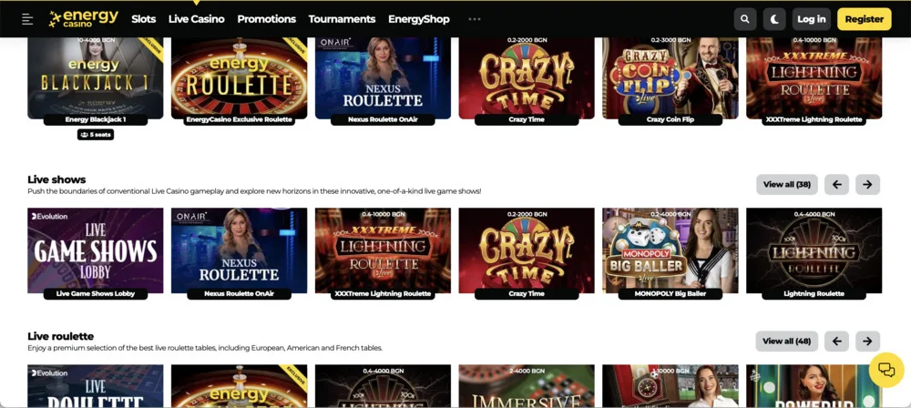The width and height of the screenshot is (911, 408).
Task: Open the Live Casino menu
Action: 197,19
